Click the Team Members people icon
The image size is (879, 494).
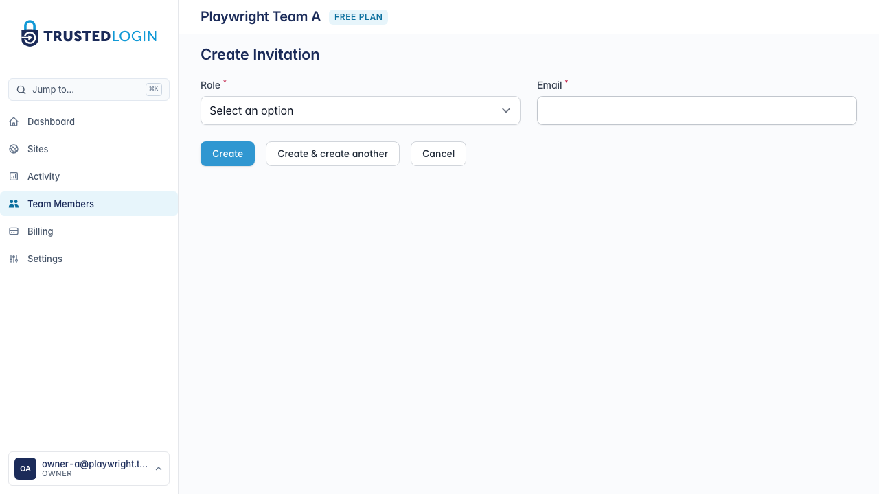[14, 204]
